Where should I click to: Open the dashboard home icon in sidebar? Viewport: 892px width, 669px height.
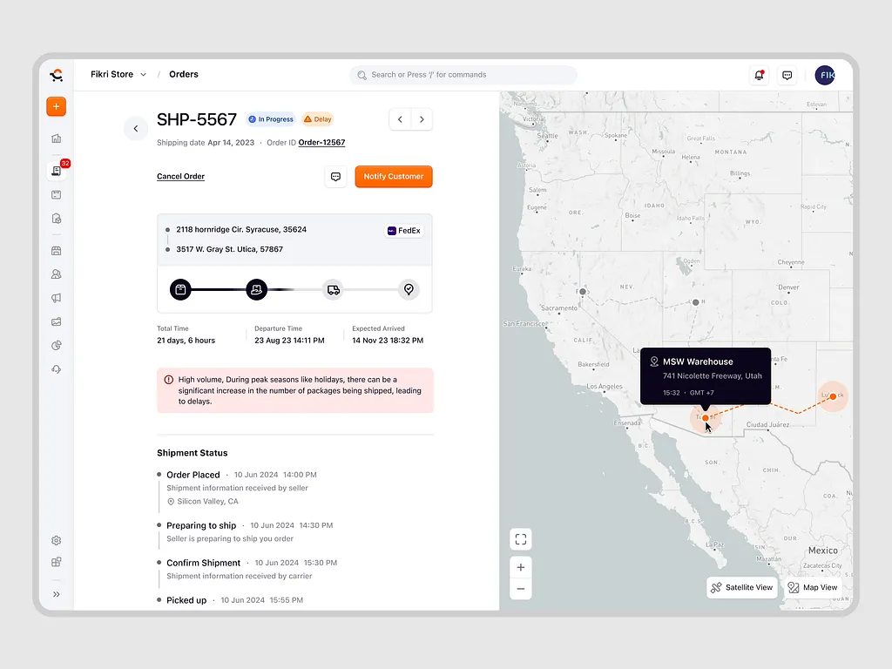[x=57, y=139]
